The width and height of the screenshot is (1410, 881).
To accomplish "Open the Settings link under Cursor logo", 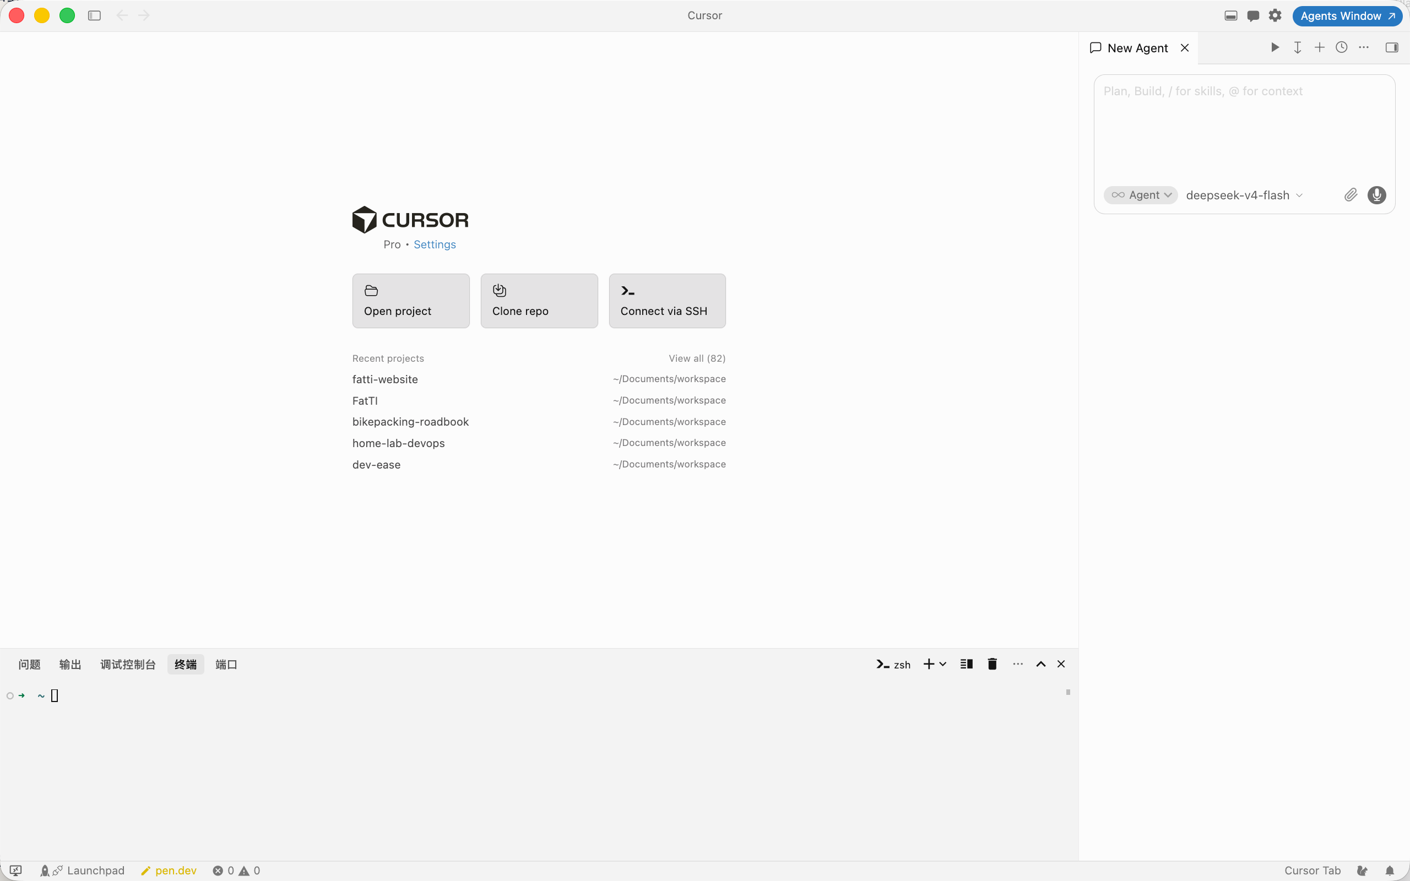I will click(x=435, y=244).
